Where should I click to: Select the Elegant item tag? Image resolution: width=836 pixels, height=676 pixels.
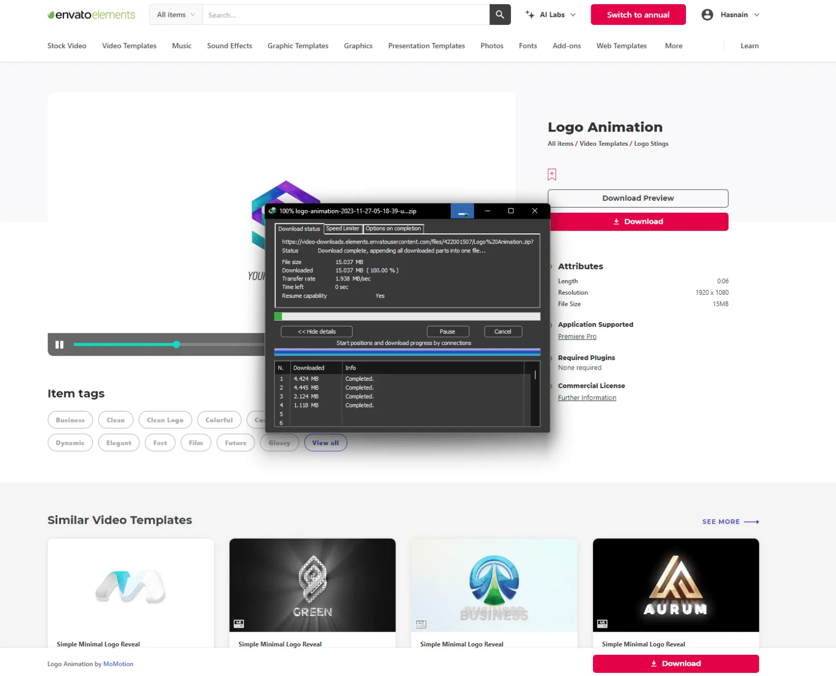click(x=119, y=443)
